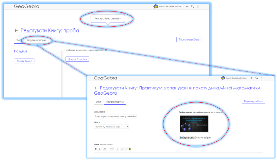This screenshot has width=277, height=160.
Task: Click 'Переглянути Книгу' button in back window
Action: [x=189, y=39]
